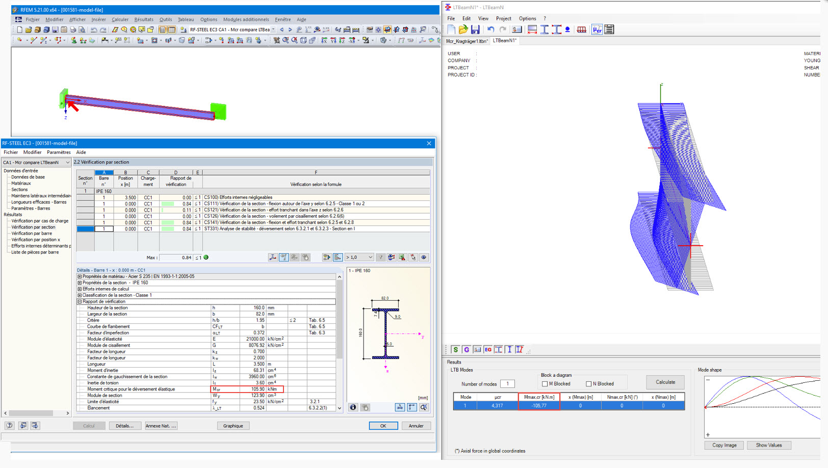Open the Annexe Nat... dialog
The width and height of the screenshot is (828, 468).
pos(161,426)
